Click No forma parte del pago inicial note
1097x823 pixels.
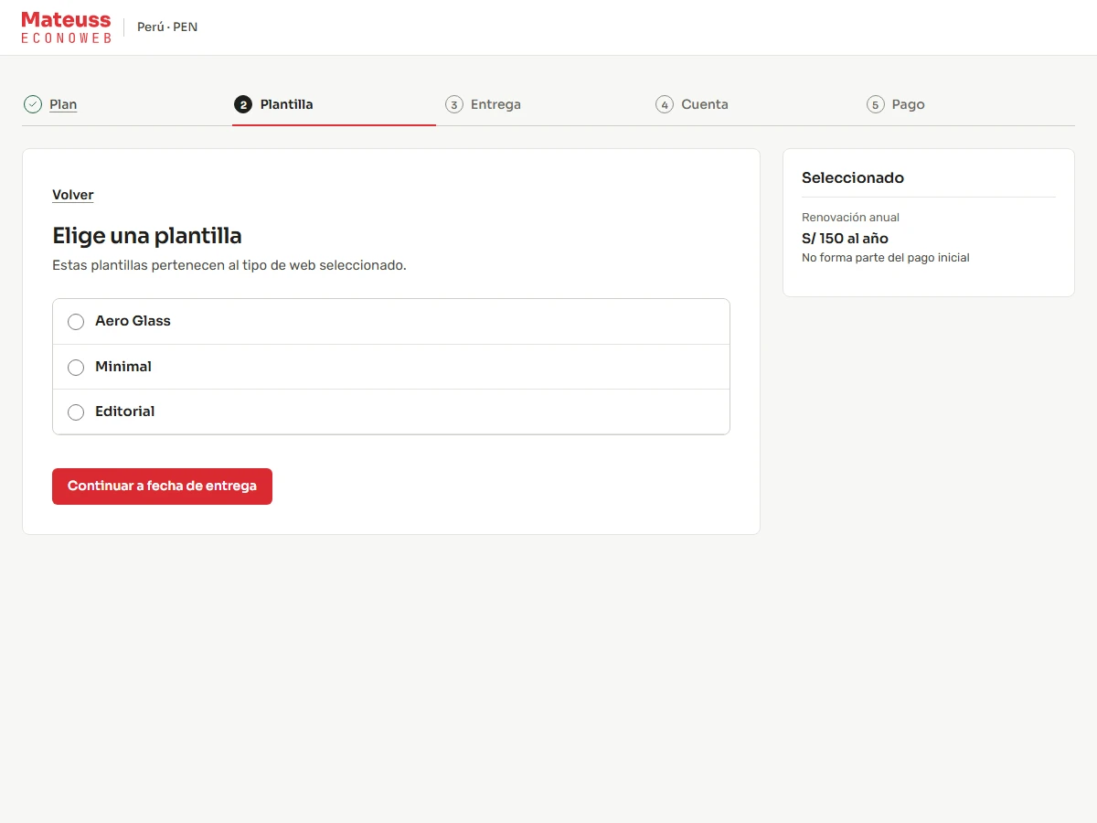pos(885,258)
